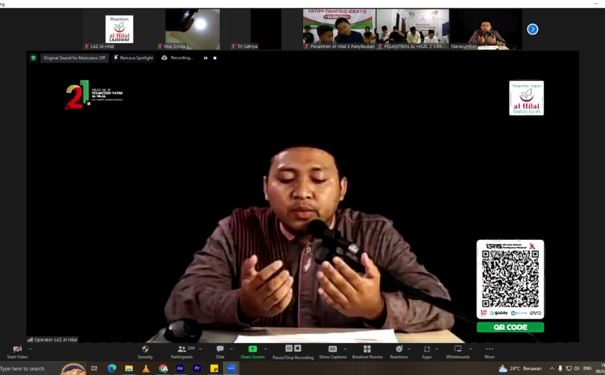Viewport: 605px width, 375px height.
Task: Open Breakout Rooms
Action: click(x=367, y=352)
